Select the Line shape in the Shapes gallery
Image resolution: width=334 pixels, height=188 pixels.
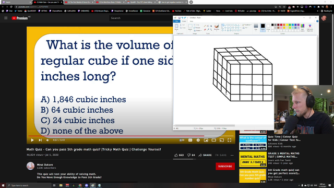[223, 25]
